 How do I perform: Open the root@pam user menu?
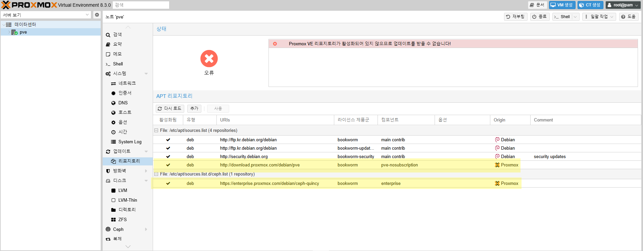[x=623, y=5]
